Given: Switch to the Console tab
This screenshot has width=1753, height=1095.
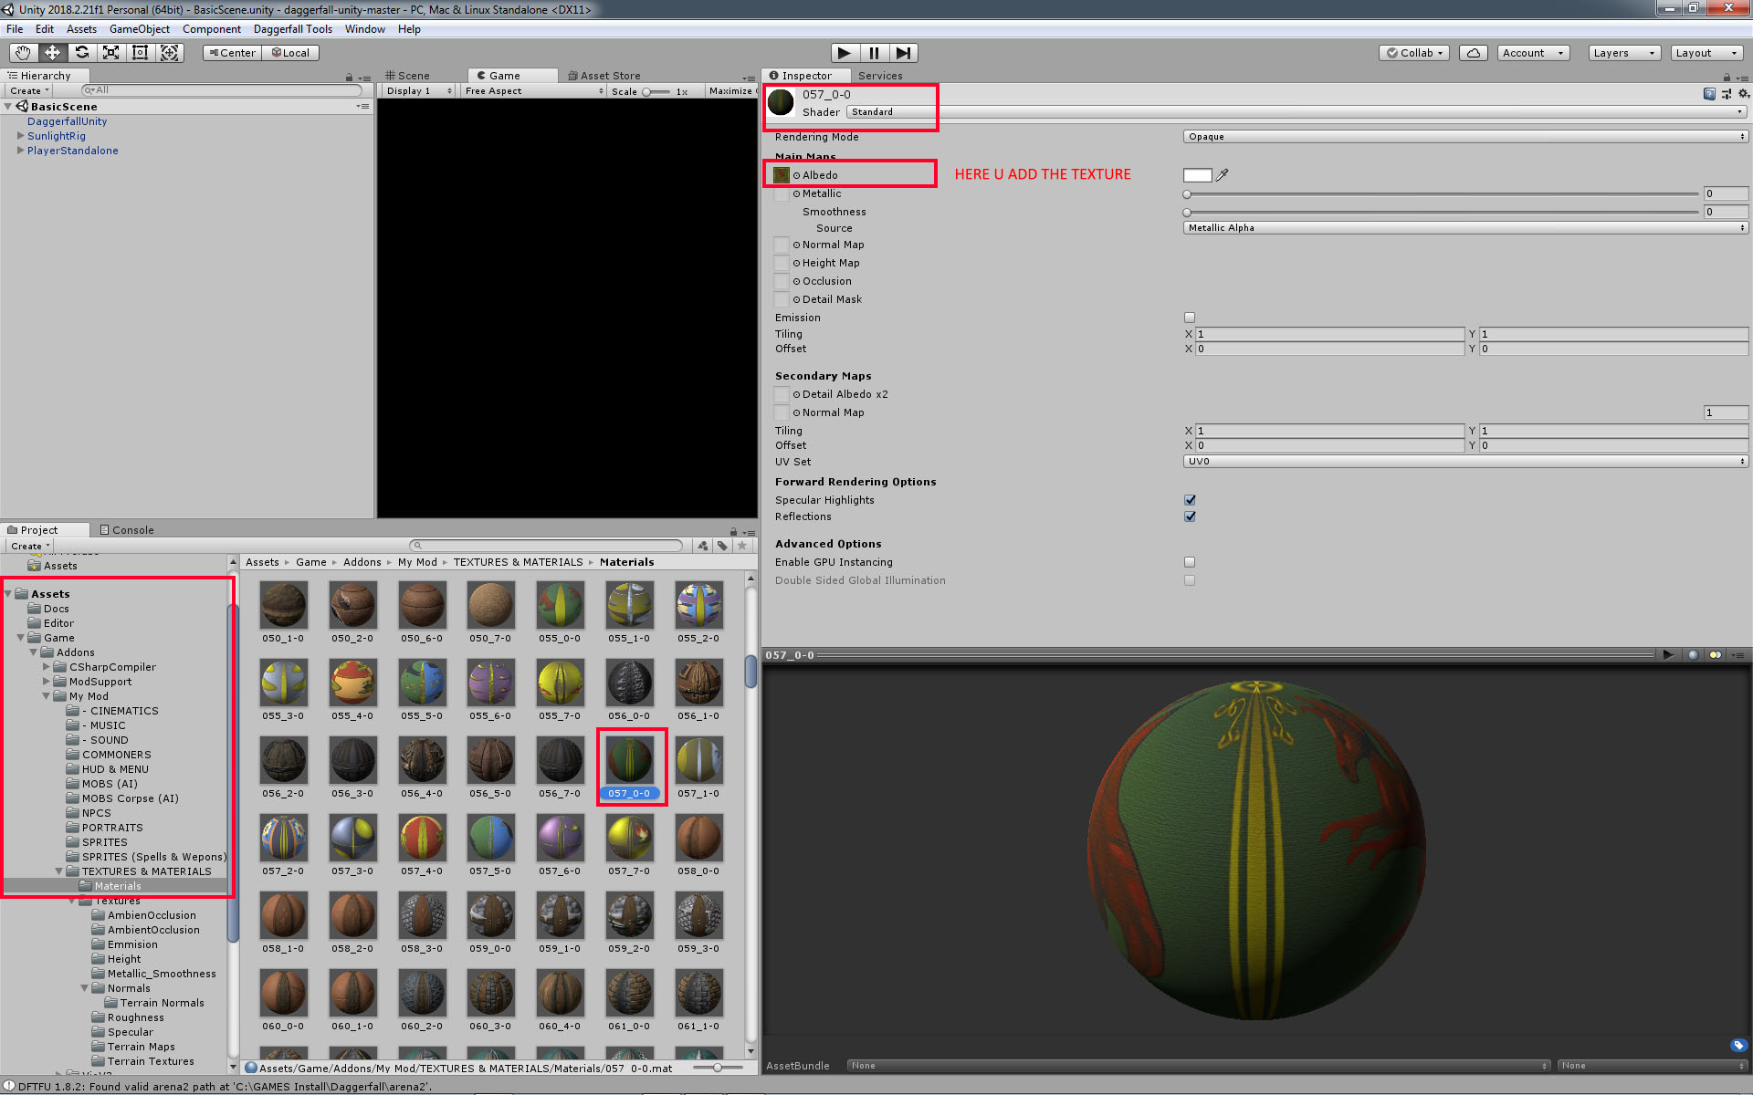Looking at the screenshot, I should pyautogui.click(x=127, y=530).
